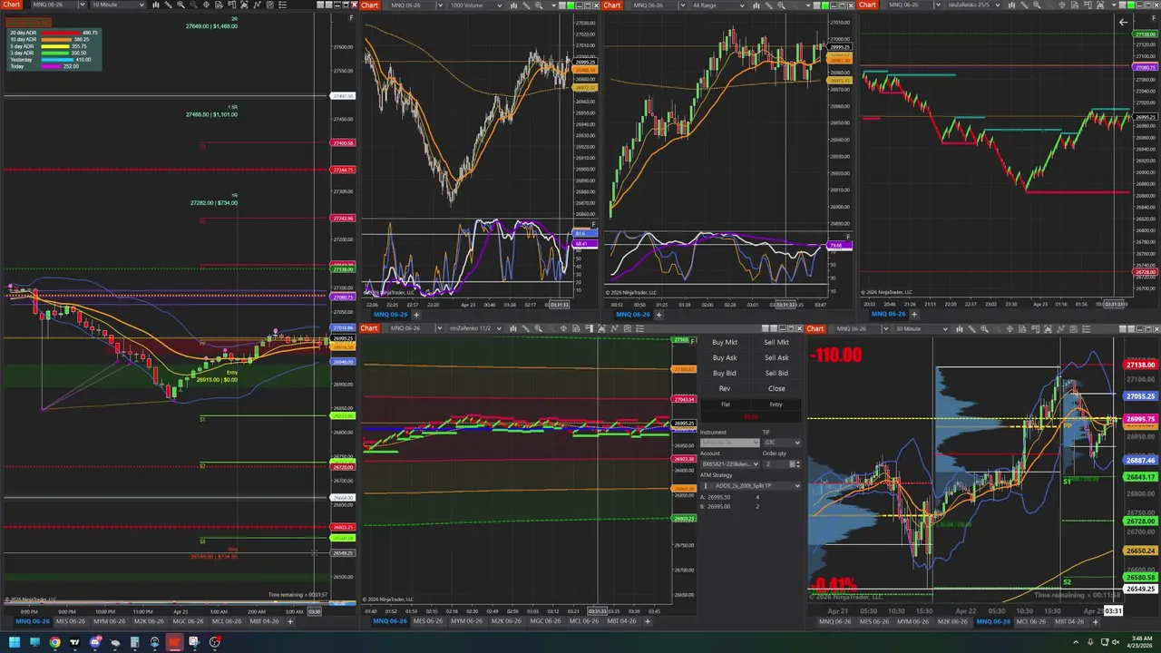Click left arrow icon in ninZaRenko 25/5 chart

[1123, 22]
